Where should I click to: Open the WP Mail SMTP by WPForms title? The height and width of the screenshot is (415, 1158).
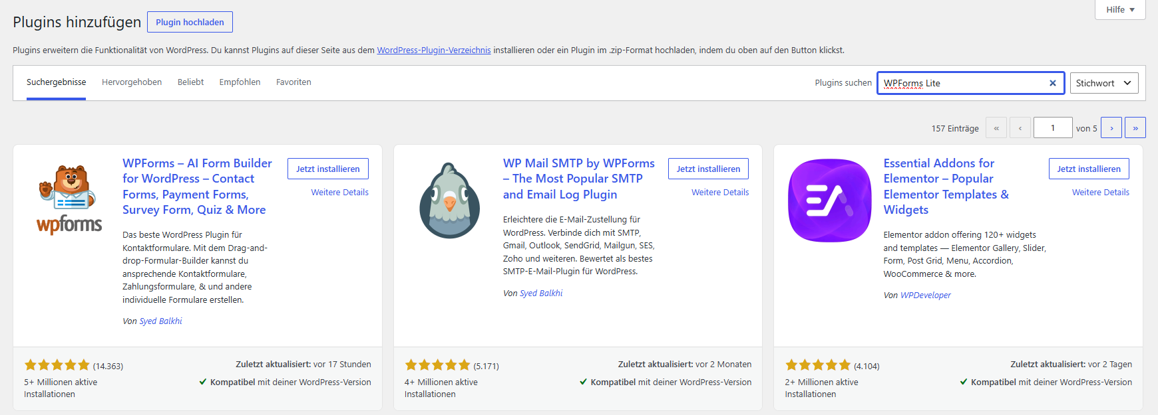pos(579,179)
